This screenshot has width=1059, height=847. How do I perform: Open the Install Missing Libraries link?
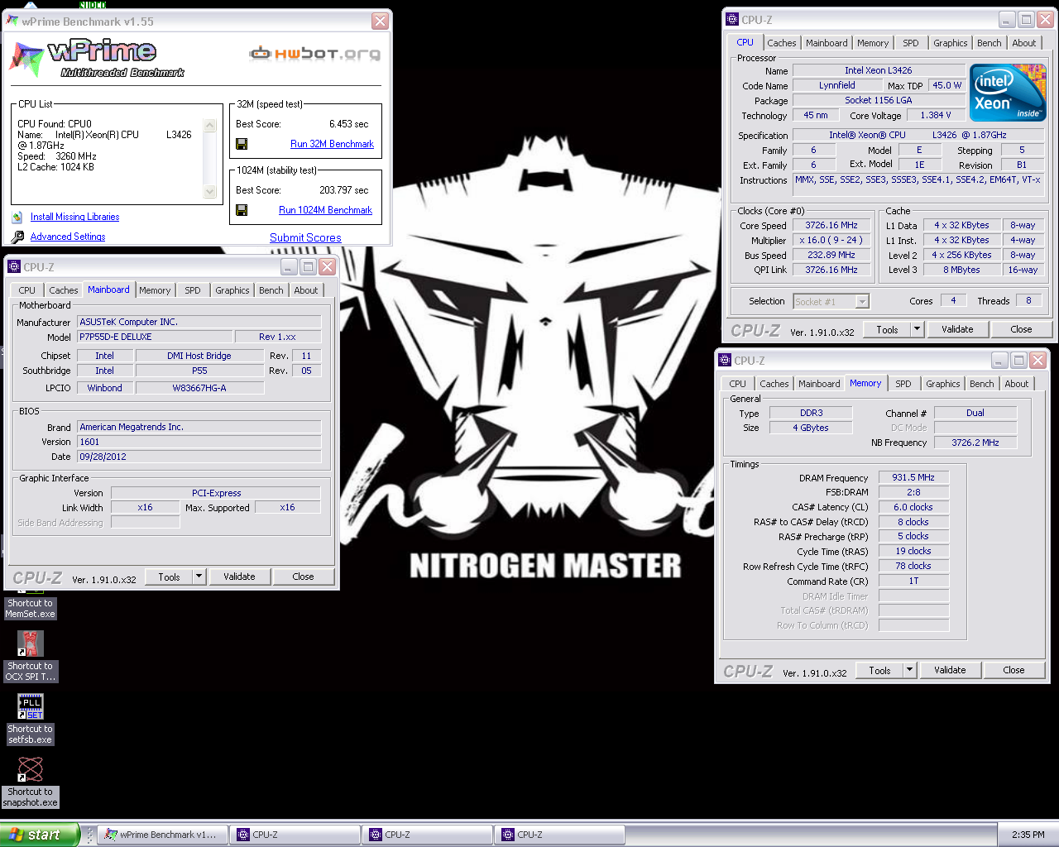point(74,217)
